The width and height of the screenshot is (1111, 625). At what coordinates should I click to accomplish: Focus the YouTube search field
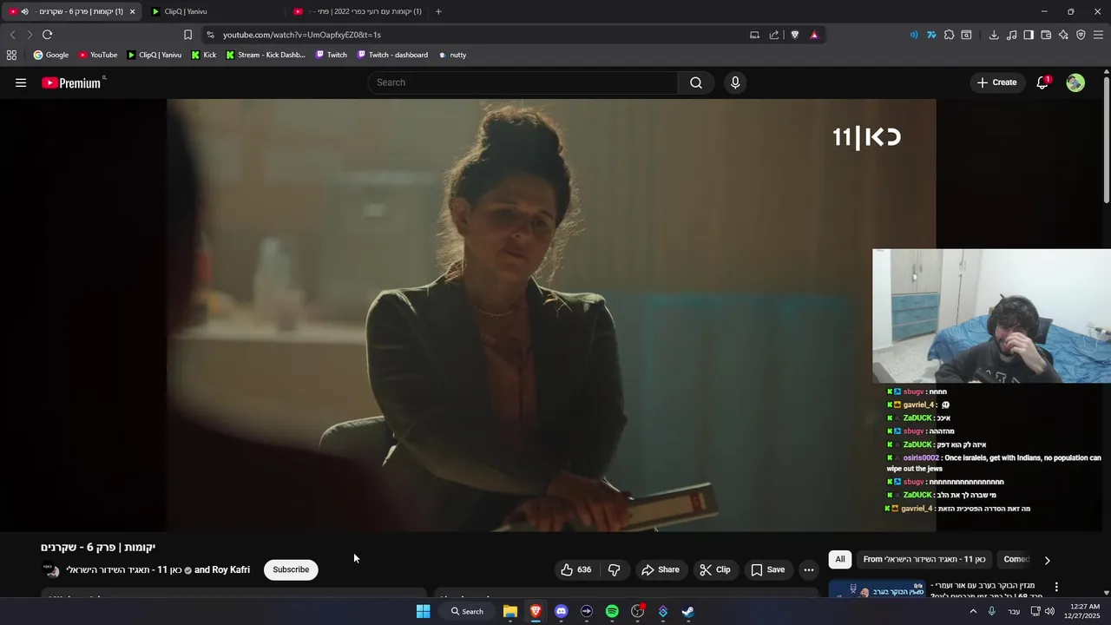coord(522,82)
